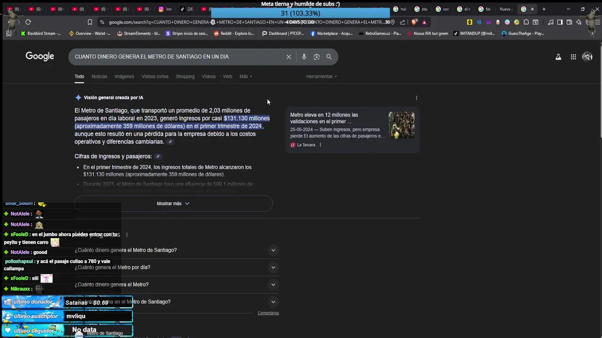Switch to the 'Nueva' new tab page tab
The height and width of the screenshot is (338, 602).
coord(506,9)
